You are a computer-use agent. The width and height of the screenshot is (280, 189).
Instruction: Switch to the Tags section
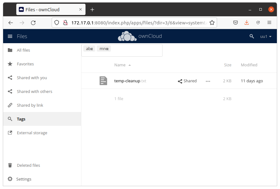[21, 119]
